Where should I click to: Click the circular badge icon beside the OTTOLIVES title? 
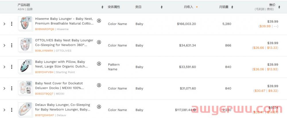pyautogui.click(x=99, y=42)
